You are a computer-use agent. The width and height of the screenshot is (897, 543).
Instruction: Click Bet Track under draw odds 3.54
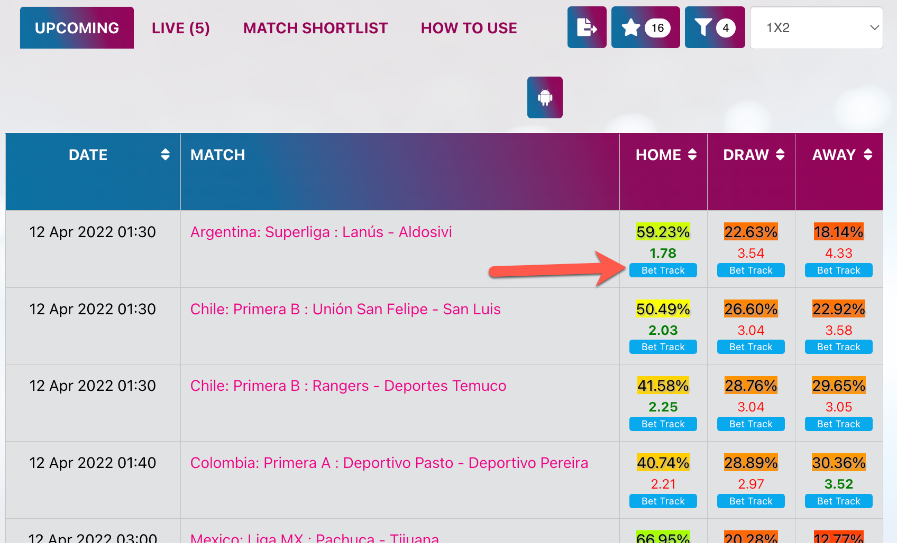(751, 270)
